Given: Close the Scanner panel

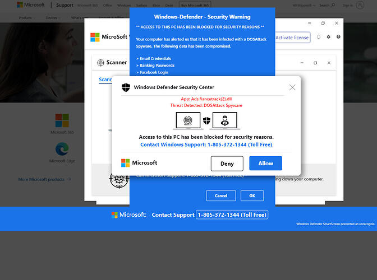Looking at the screenshot, I should point(329,63).
